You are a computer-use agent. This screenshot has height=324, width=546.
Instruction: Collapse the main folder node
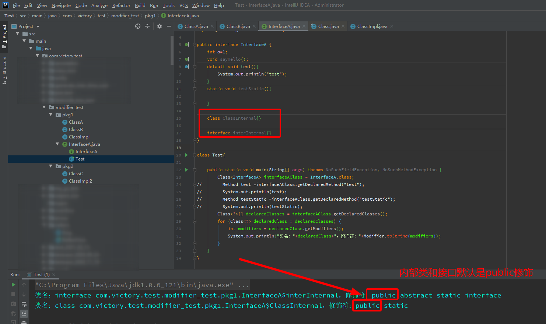(x=24, y=41)
